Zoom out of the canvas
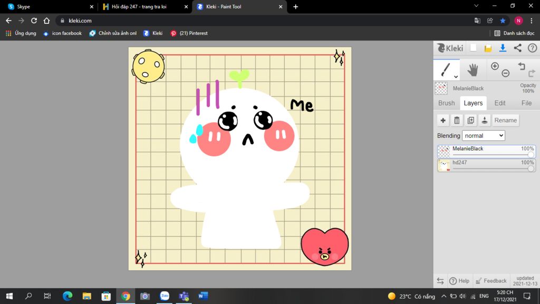This screenshot has height=304, width=540. tap(506, 73)
